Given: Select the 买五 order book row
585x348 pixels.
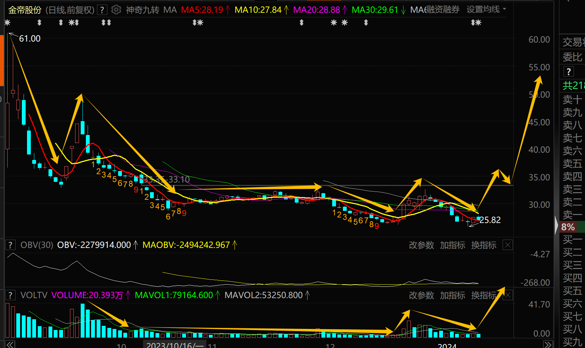Looking at the screenshot, I should 572,291.
